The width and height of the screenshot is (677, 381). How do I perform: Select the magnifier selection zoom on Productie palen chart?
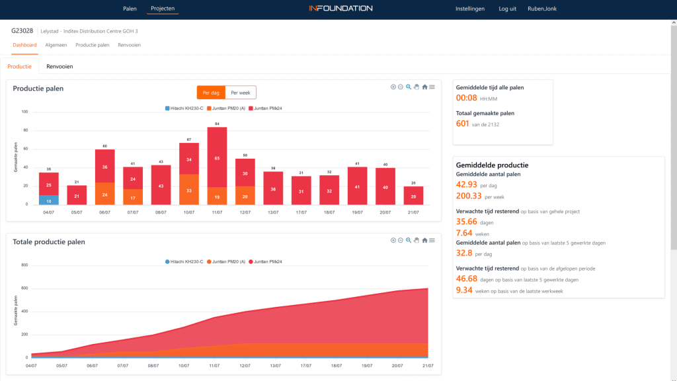[x=409, y=87]
